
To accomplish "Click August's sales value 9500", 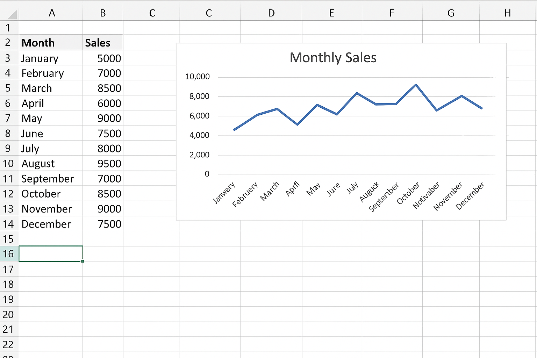I will (x=103, y=163).
